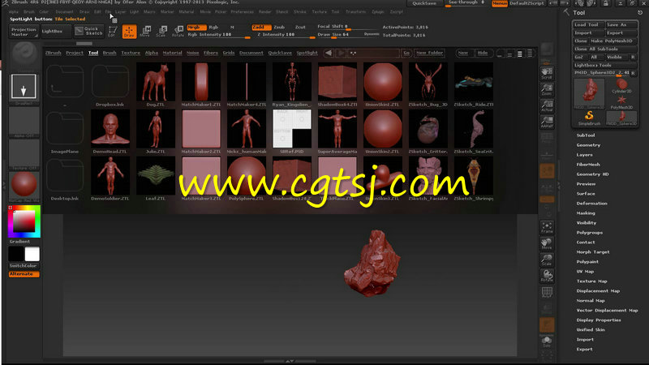Click the Scale view icon in right shelf
This screenshot has width=649, height=365.
pyautogui.click(x=547, y=260)
